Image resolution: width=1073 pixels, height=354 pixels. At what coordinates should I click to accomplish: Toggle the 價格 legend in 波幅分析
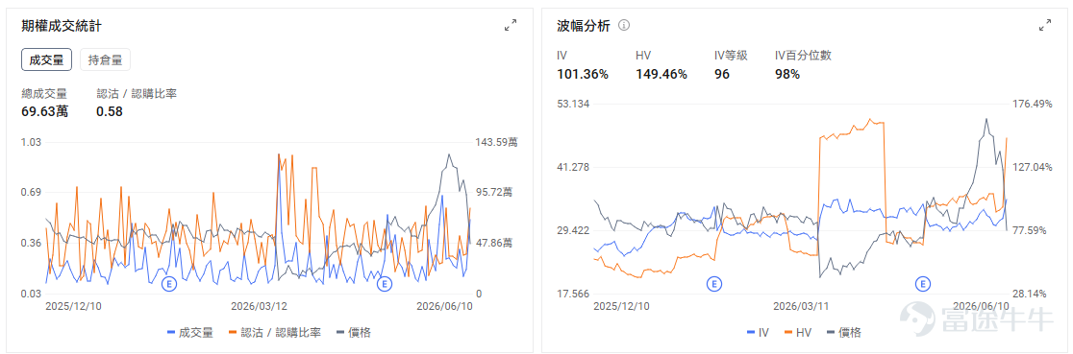(x=844, y=333)
